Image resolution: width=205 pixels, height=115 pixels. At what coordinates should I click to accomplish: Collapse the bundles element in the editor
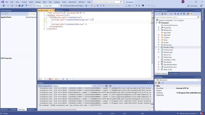(46, 15)
